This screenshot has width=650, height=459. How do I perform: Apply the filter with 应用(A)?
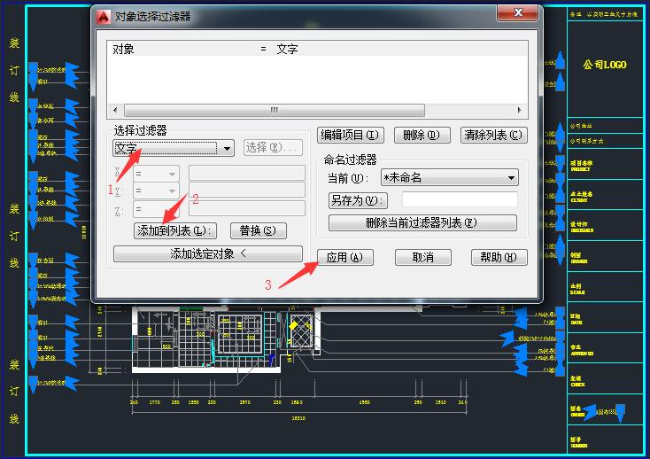tap(344, 257)
